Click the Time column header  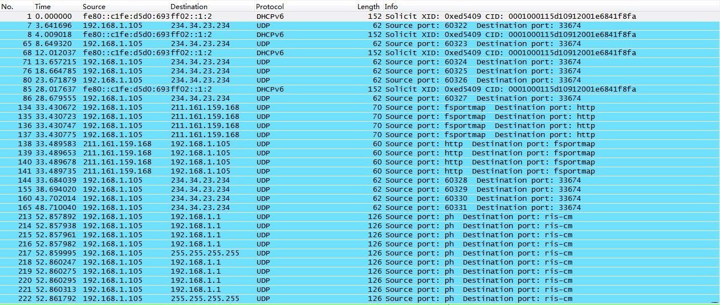(43, 6)
